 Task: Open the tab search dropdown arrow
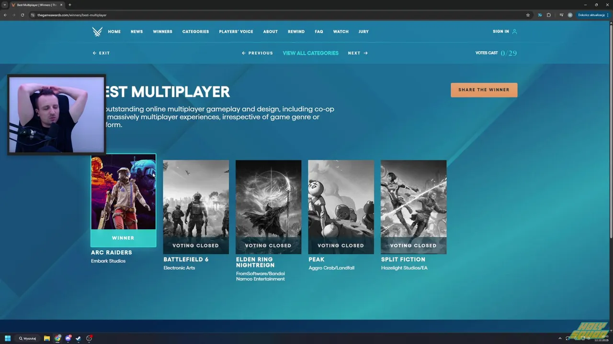5,5
